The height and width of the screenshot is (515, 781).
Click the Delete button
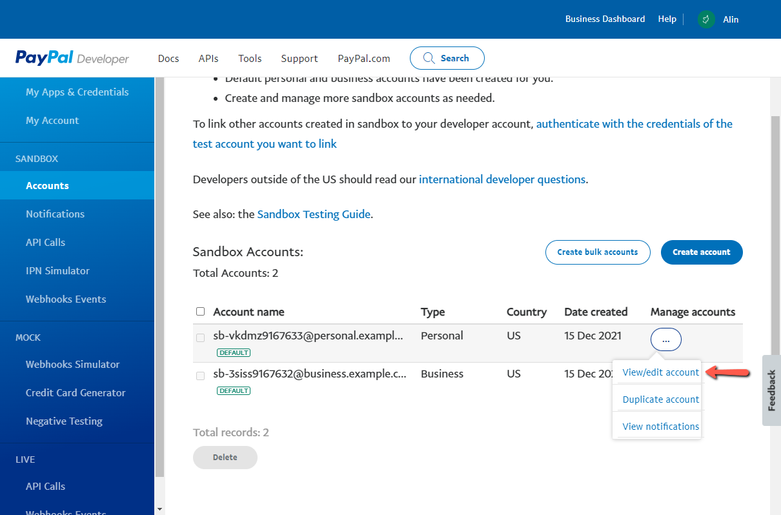click(x=225, y=458)
